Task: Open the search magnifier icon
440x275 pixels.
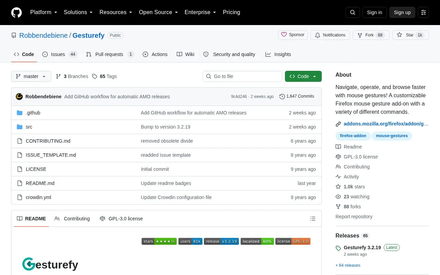Action: 353,12
